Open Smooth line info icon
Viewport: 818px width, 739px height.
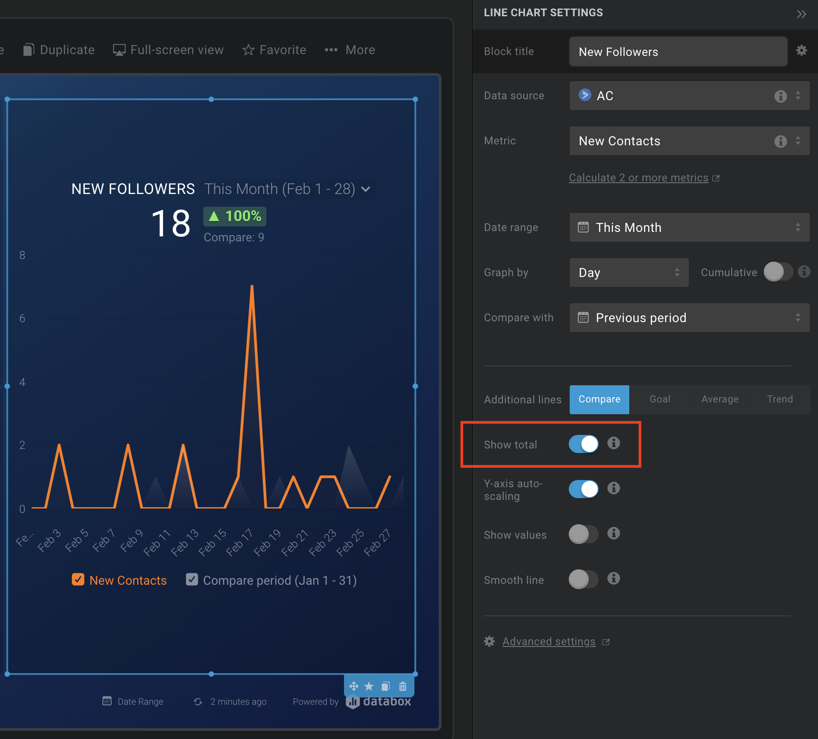[x=613, y=578]
